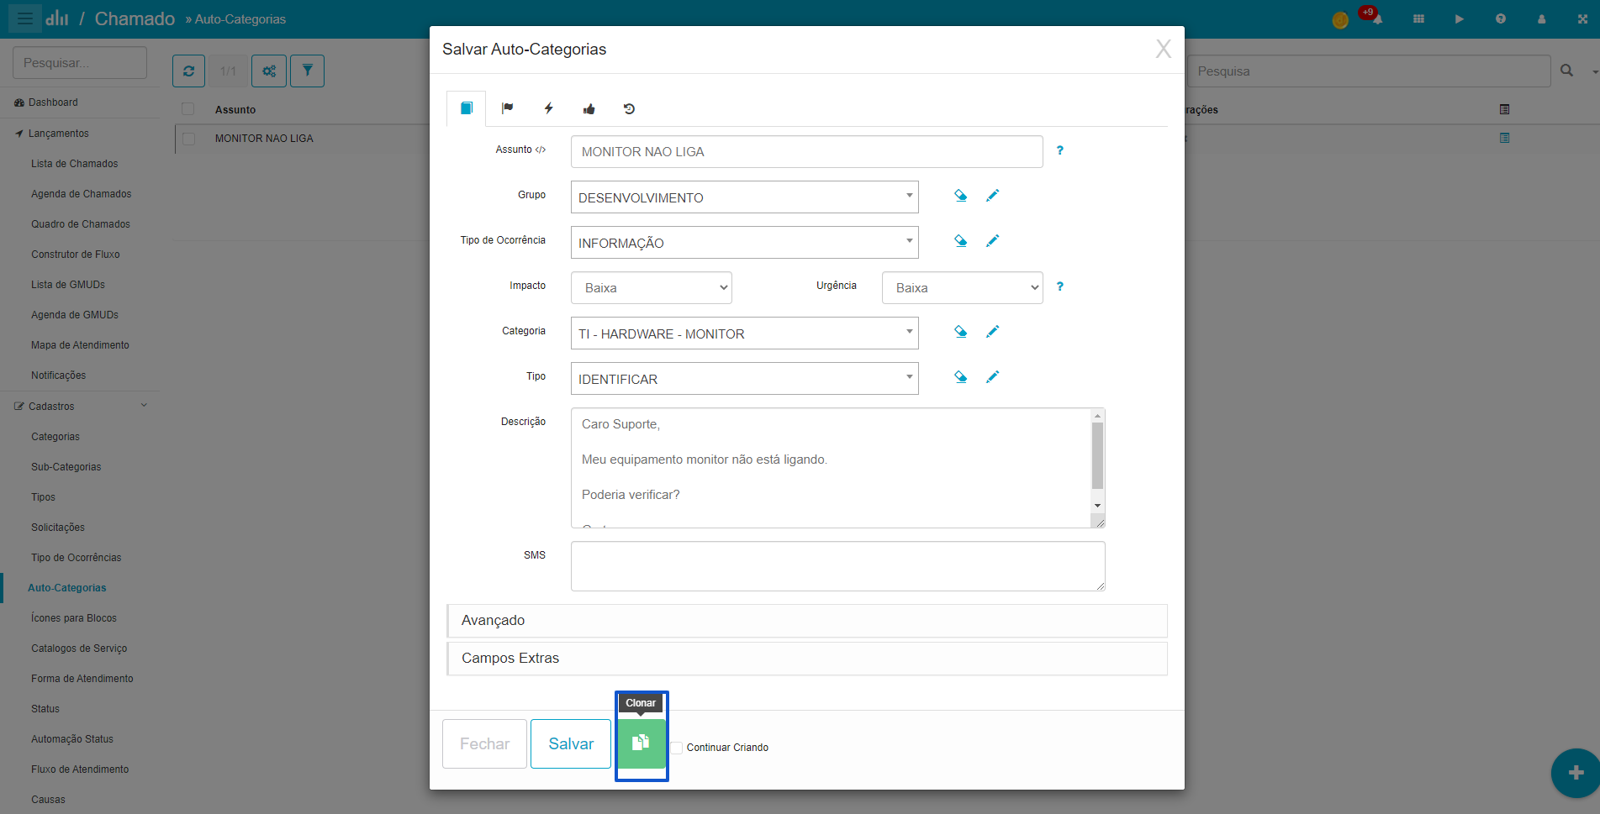1600x814 pixels.
Task: Open notifications bell with +9 badge
Action: pyautogui.click(x=1376, y=18)
